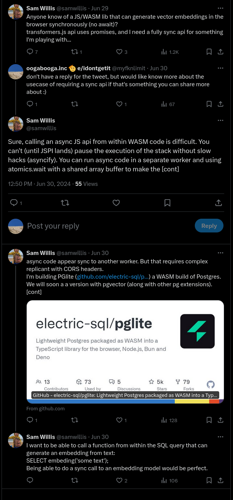This screenshot has width=233, height=500.
Task: Click the Post your reply field
Action: tap(107, 226)
